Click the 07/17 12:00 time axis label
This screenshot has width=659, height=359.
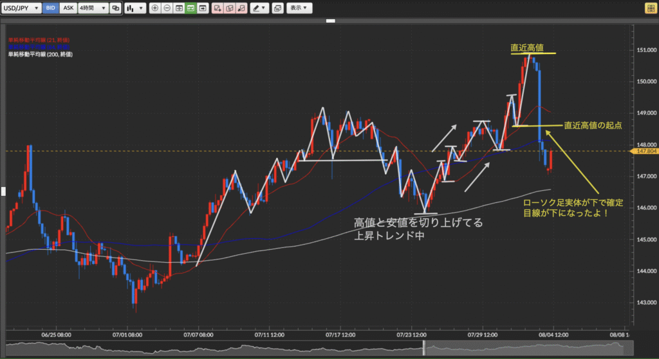click(340, 335)
